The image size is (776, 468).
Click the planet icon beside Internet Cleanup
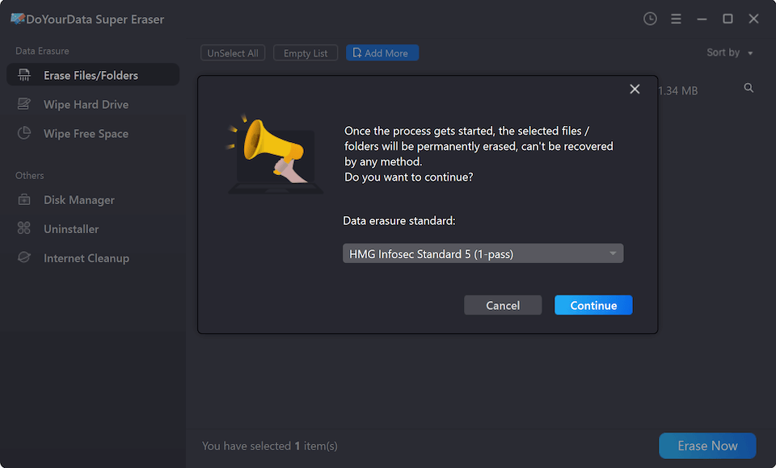point(23,257)
